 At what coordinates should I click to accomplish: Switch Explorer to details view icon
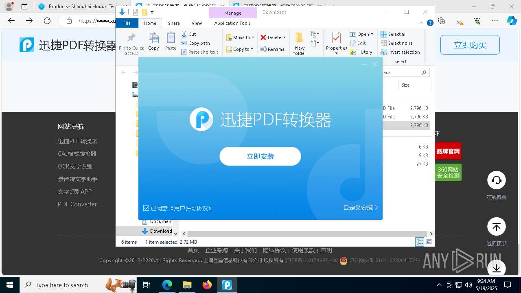[420, 242]
